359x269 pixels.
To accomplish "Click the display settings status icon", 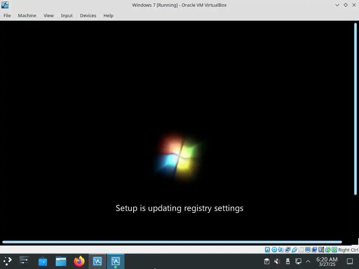I will click(308, 249).
